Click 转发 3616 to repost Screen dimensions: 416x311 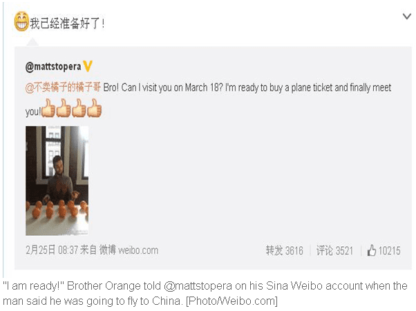pyautogui.click(x=285, y=250)
